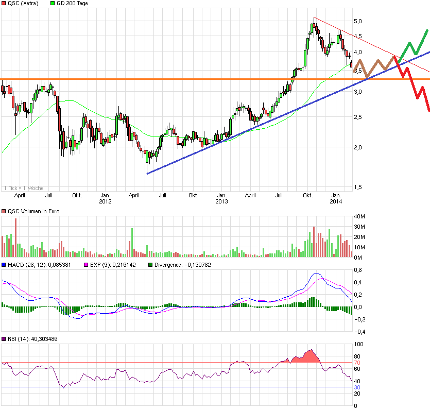The height and width of the screenshot is (410, 430).
Task: Click the RSI axis label '100'
Action: tap(359, 344)
